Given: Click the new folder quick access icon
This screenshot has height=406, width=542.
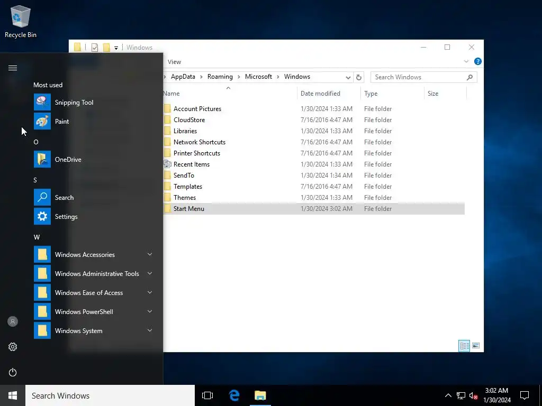Looking at the screenshot, I should 106,48.
